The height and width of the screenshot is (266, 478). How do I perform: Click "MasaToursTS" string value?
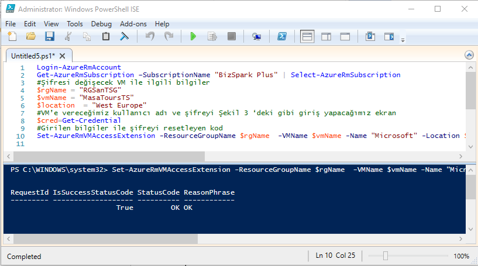point(106,98)
